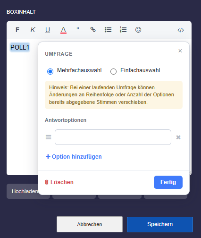Screen dimensions: 201x238
Task: Create a bulleted list
Action: tap(108, 30)
